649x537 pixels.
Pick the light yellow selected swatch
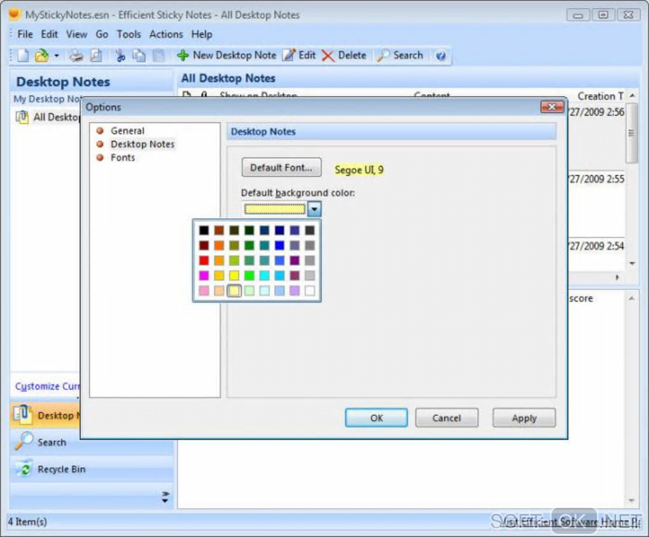pyautogui.click(x=234, y=290)
